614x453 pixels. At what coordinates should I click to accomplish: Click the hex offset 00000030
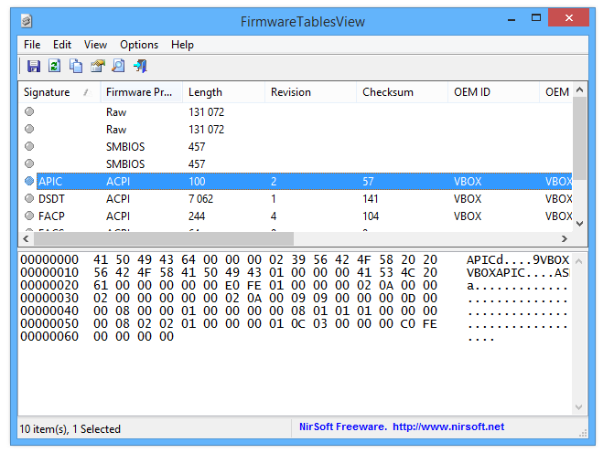tap(49, 298)
